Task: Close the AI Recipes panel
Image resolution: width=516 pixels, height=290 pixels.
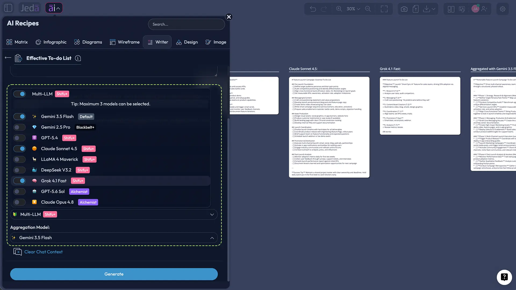Action: tap(229, 17)
